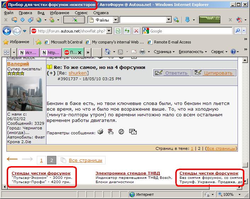250x199 pixels.
Task: Click the printer icon under message parameters
Action: [100, 132]
